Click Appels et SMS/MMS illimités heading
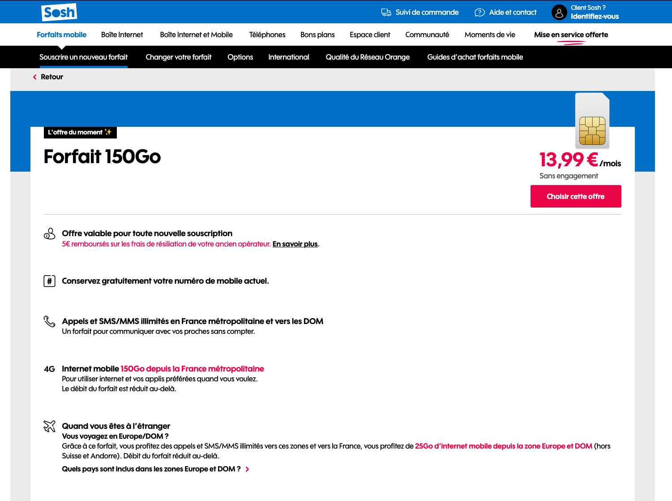The image size is (672, 501). click(x=193, y=321)
